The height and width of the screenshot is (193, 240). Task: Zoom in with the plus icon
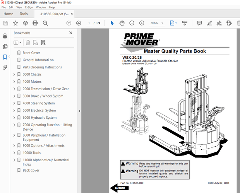point(142,23)
